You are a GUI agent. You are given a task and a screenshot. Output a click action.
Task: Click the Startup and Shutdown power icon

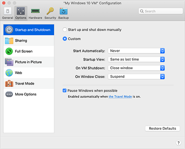click(9, 30)
